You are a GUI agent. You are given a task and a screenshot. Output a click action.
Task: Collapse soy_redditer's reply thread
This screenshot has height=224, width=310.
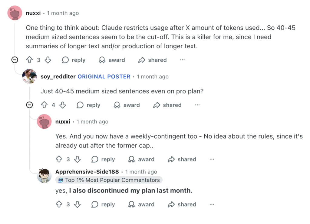point(29,105)
